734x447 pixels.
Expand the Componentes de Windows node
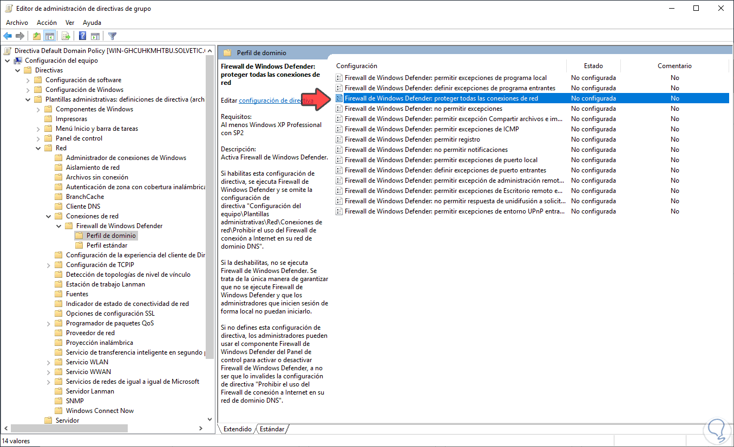tap(38, 109)
